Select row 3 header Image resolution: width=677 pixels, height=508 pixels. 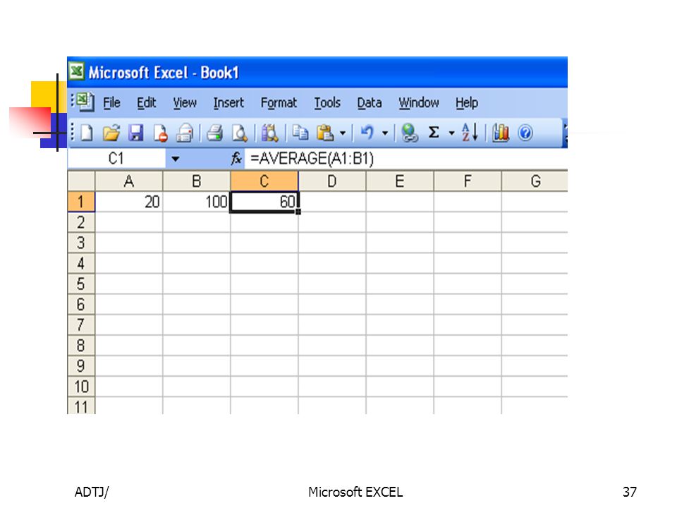[81, 243]
